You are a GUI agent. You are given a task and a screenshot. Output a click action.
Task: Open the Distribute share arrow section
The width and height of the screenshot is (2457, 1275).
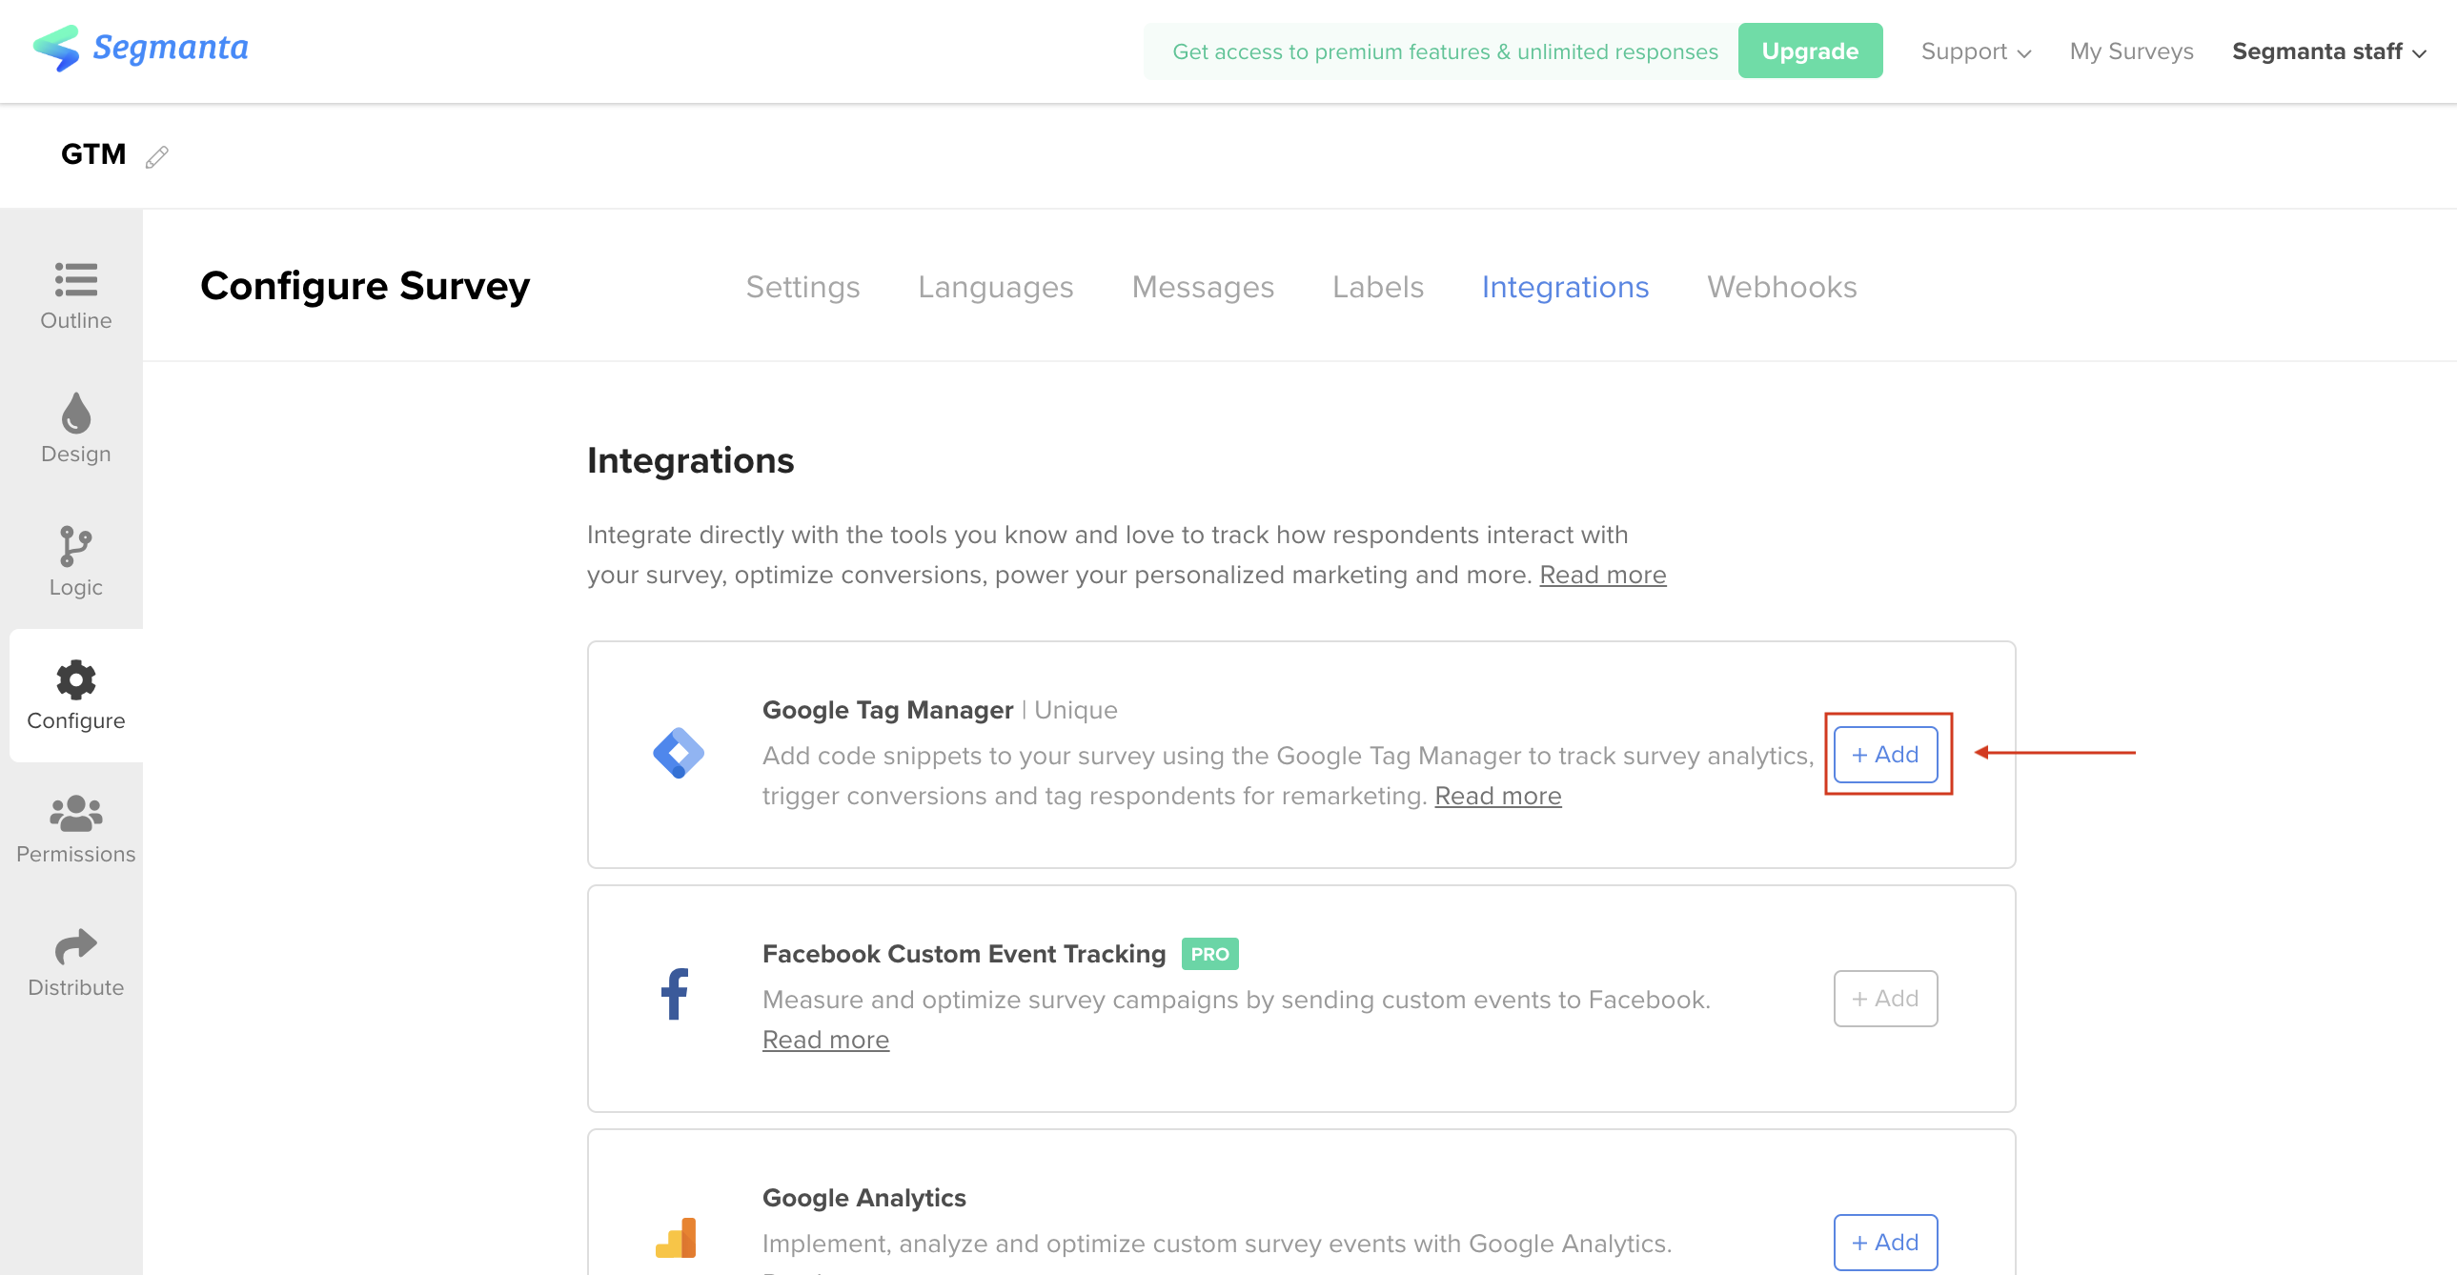75,962
